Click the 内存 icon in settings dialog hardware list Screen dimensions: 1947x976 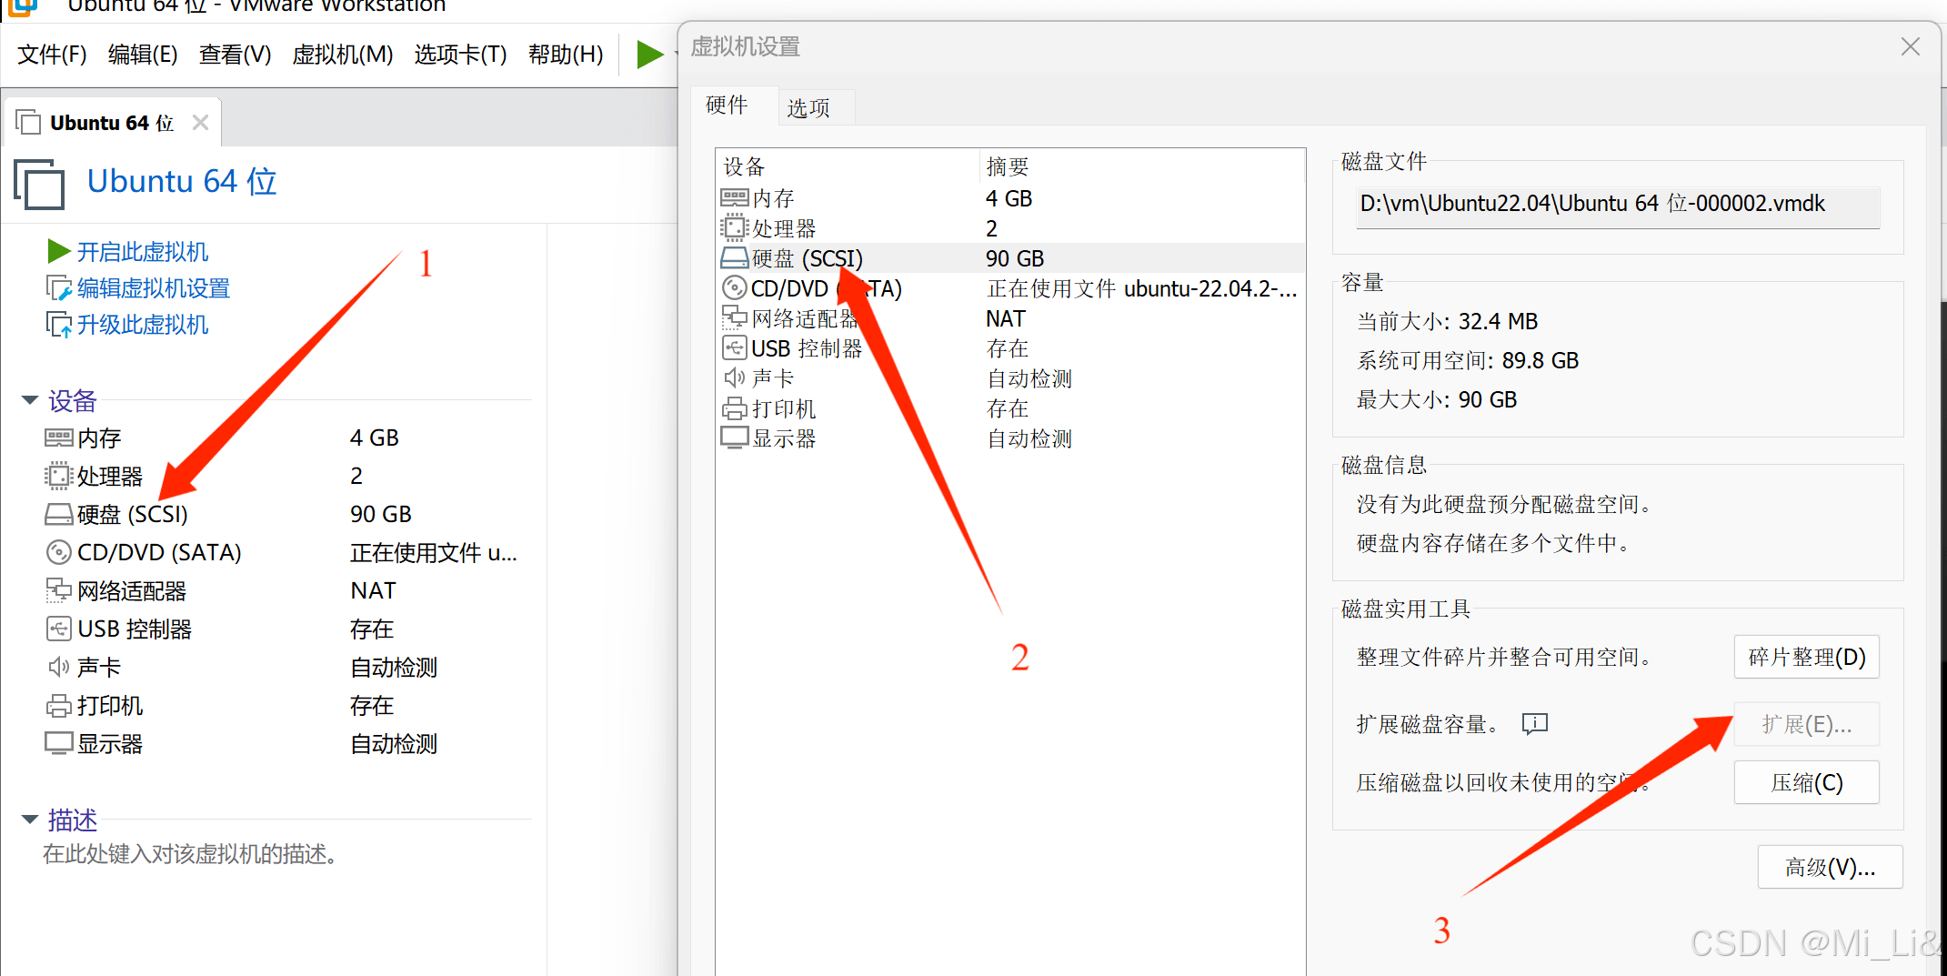pos(734,197)
